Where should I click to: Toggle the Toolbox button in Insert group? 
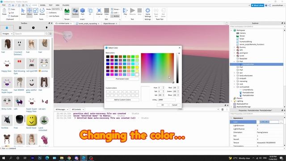tap(75, 12)
